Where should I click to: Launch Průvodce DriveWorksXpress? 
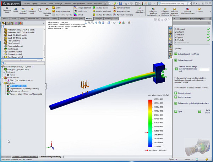(x=187, y=11)
